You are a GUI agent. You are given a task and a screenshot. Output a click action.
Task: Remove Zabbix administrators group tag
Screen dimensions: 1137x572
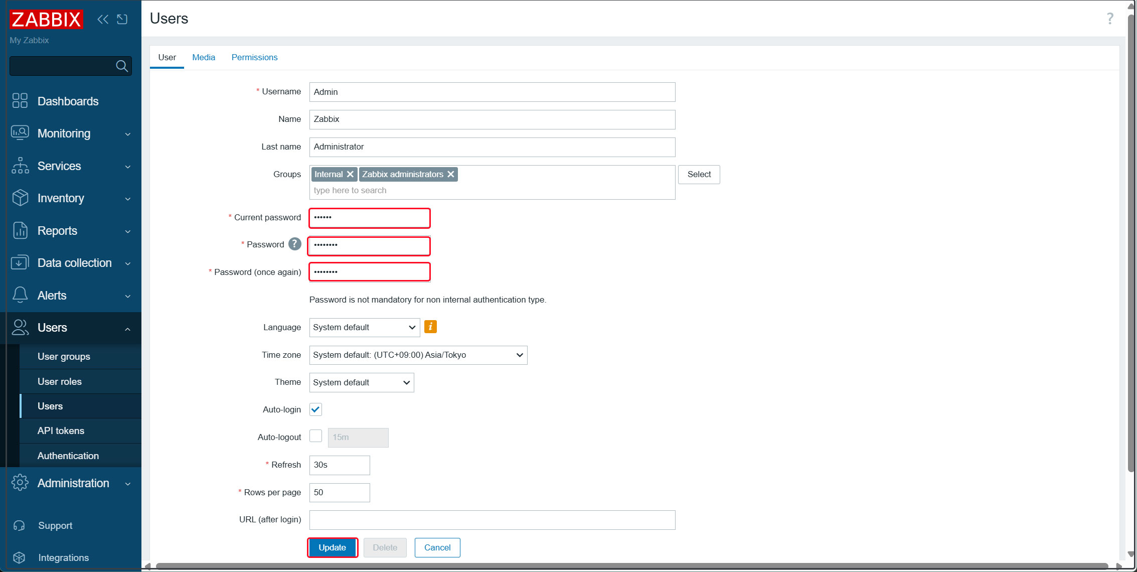[451, 174]
